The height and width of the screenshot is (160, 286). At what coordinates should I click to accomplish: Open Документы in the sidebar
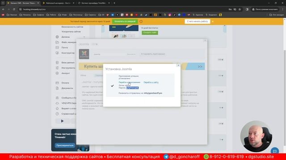pyautogui.click(x=67, y=88)
